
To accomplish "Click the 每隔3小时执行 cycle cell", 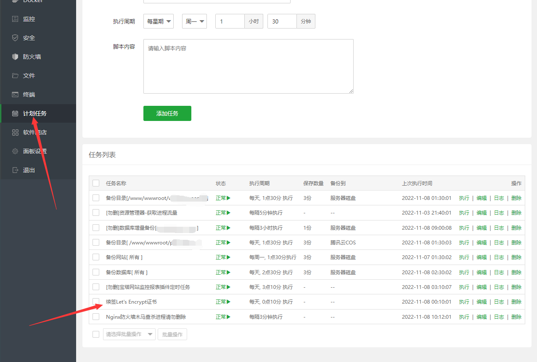I will pos(266,228).
